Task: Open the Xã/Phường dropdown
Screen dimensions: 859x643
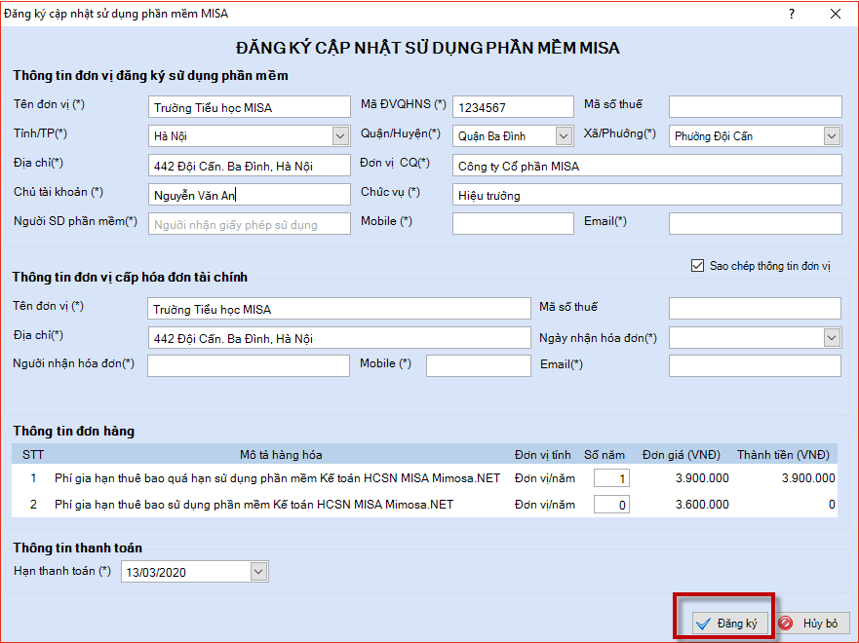Action: point(832,136)
